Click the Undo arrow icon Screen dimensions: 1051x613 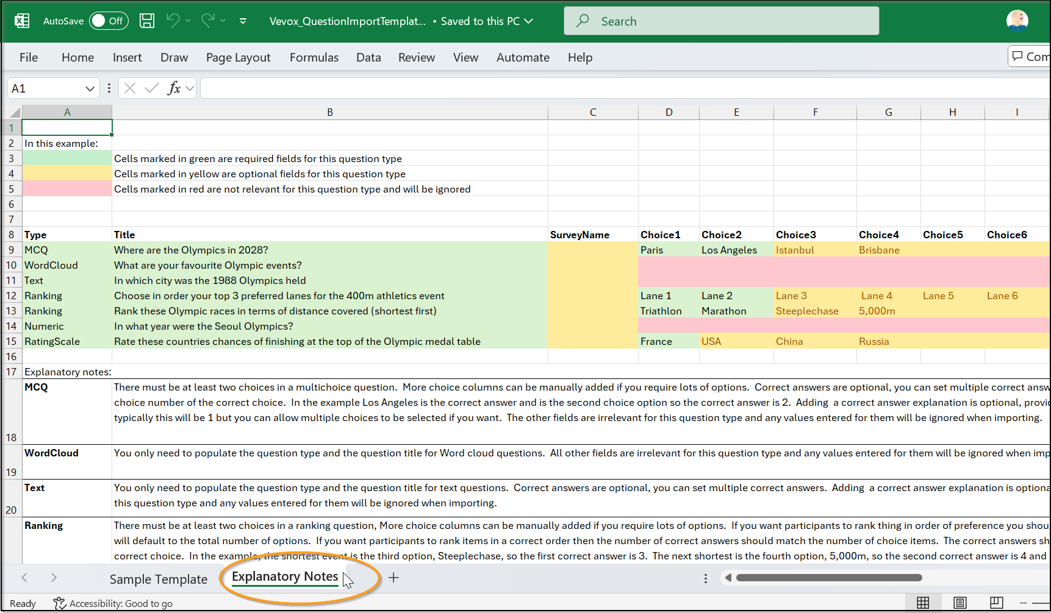coord(173,21)
